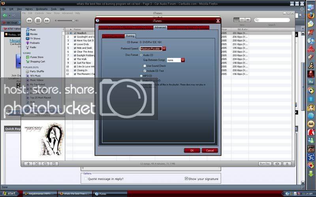Select the Advanced preferences tab
Screen dimensions: 316x197
(160, 27)
